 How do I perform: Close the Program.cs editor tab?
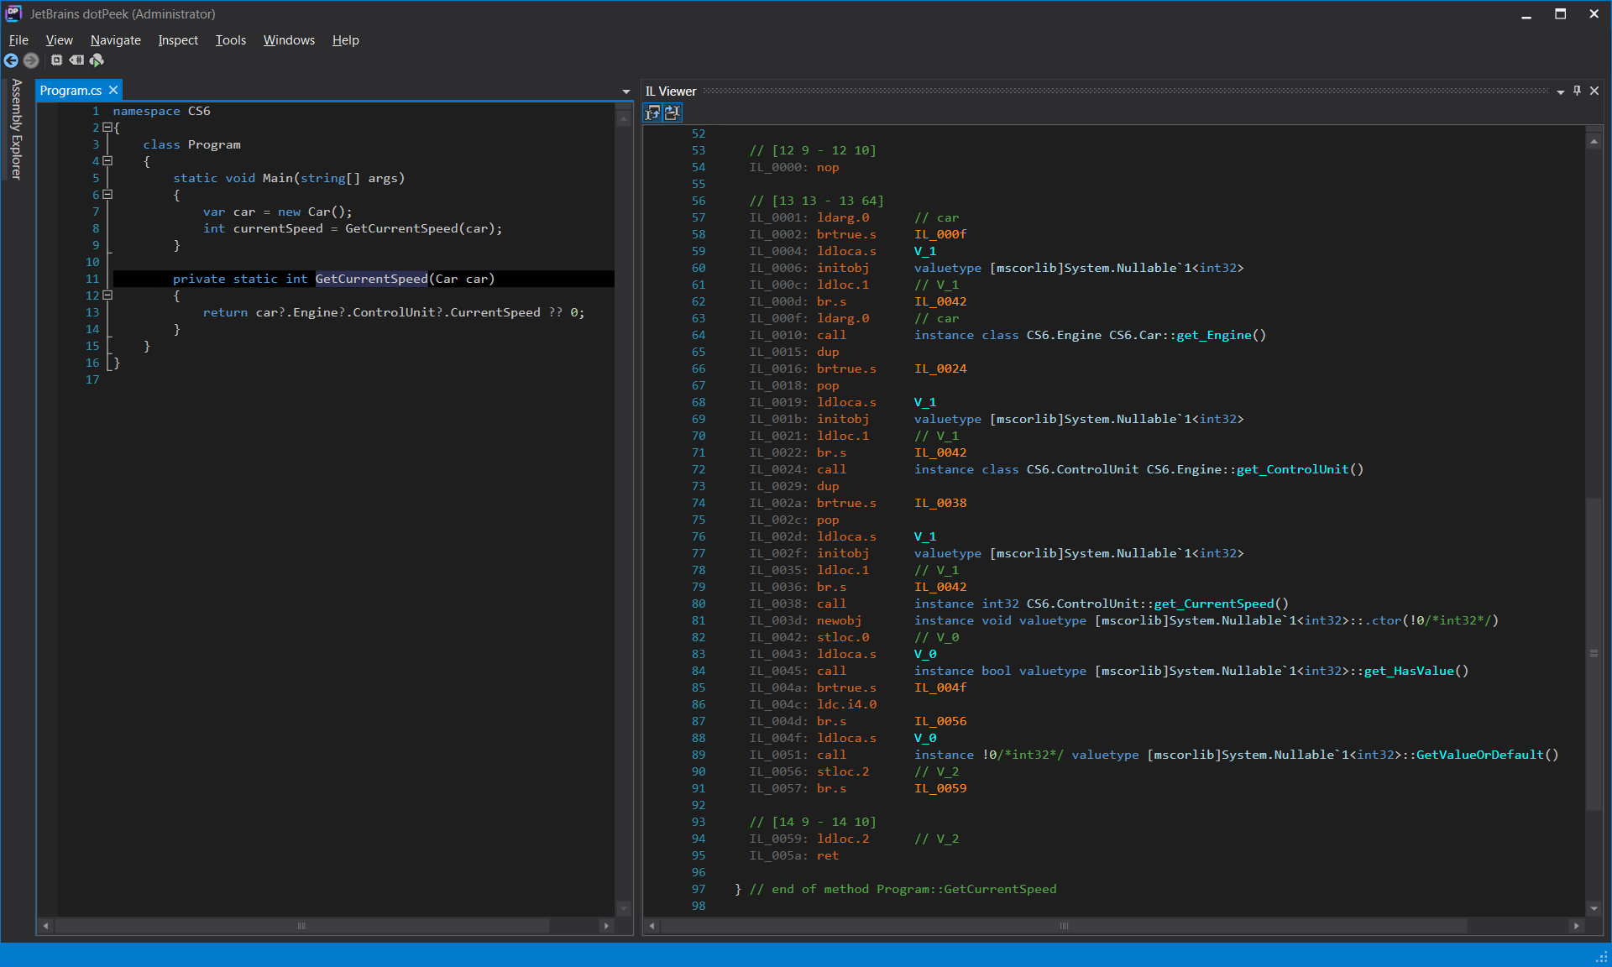coord(113,90)
